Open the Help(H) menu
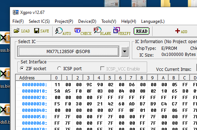Viewport: 197px width, 130px height. 129,21
